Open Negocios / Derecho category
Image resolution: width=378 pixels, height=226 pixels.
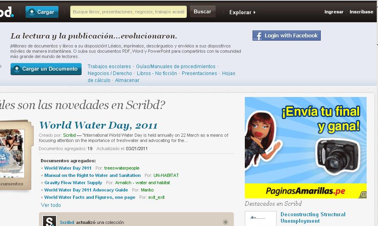pyautogui.click(x=110, y=73)
